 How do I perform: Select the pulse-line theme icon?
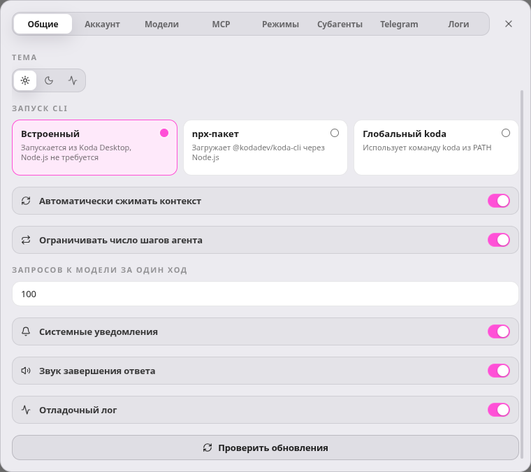click(73, 80)
